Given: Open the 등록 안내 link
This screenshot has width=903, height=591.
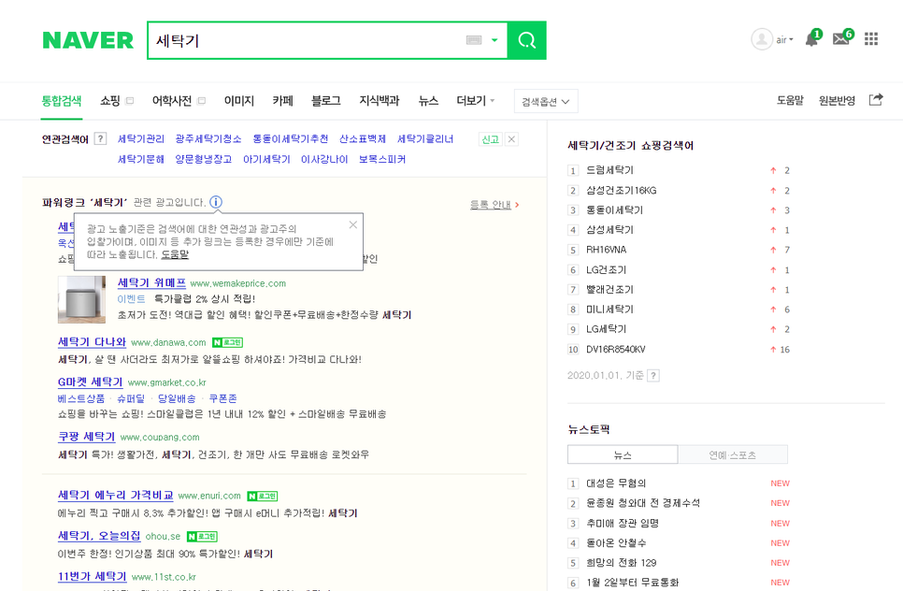Looking at the screenshot, I should pyautogui.click(x=494, y=205).
